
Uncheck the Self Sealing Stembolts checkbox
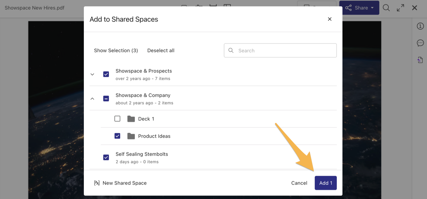point(106,157)
